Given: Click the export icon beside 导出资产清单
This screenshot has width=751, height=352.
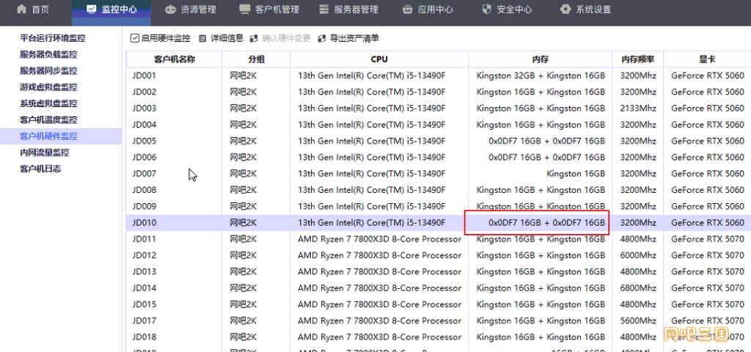Looking at the screenshot, I should click(x=322, y=38).
